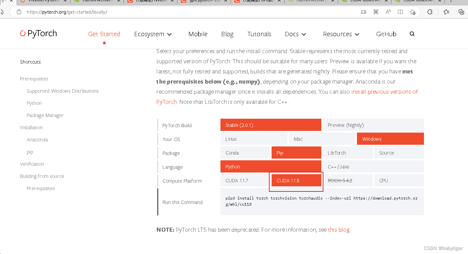468x254 pixels.
Task: Select the LibTorch package option
Action: (x=348, y=153)
